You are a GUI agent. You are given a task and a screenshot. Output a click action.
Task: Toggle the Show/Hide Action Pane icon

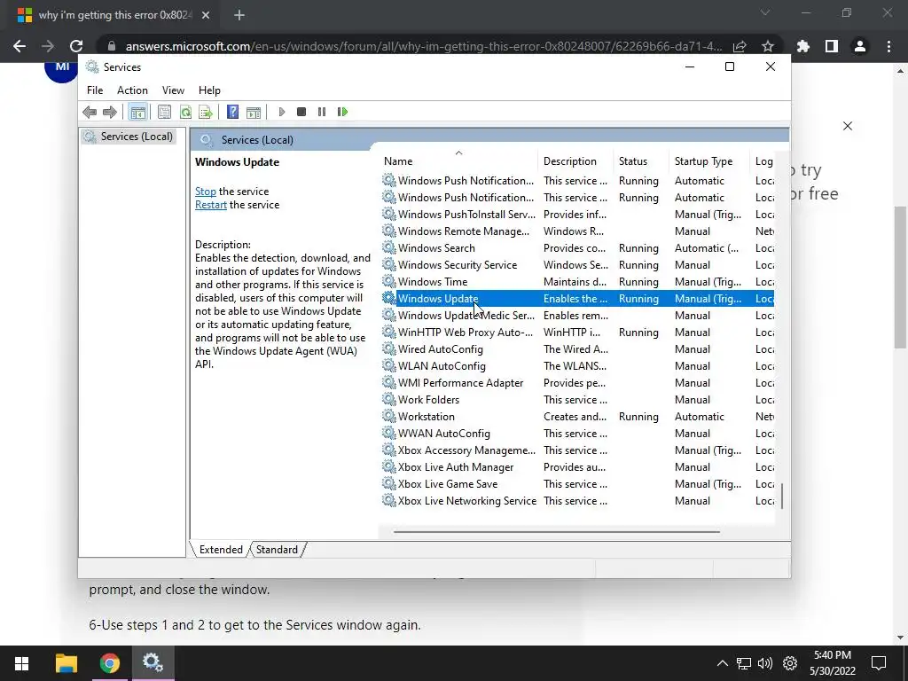254,112
